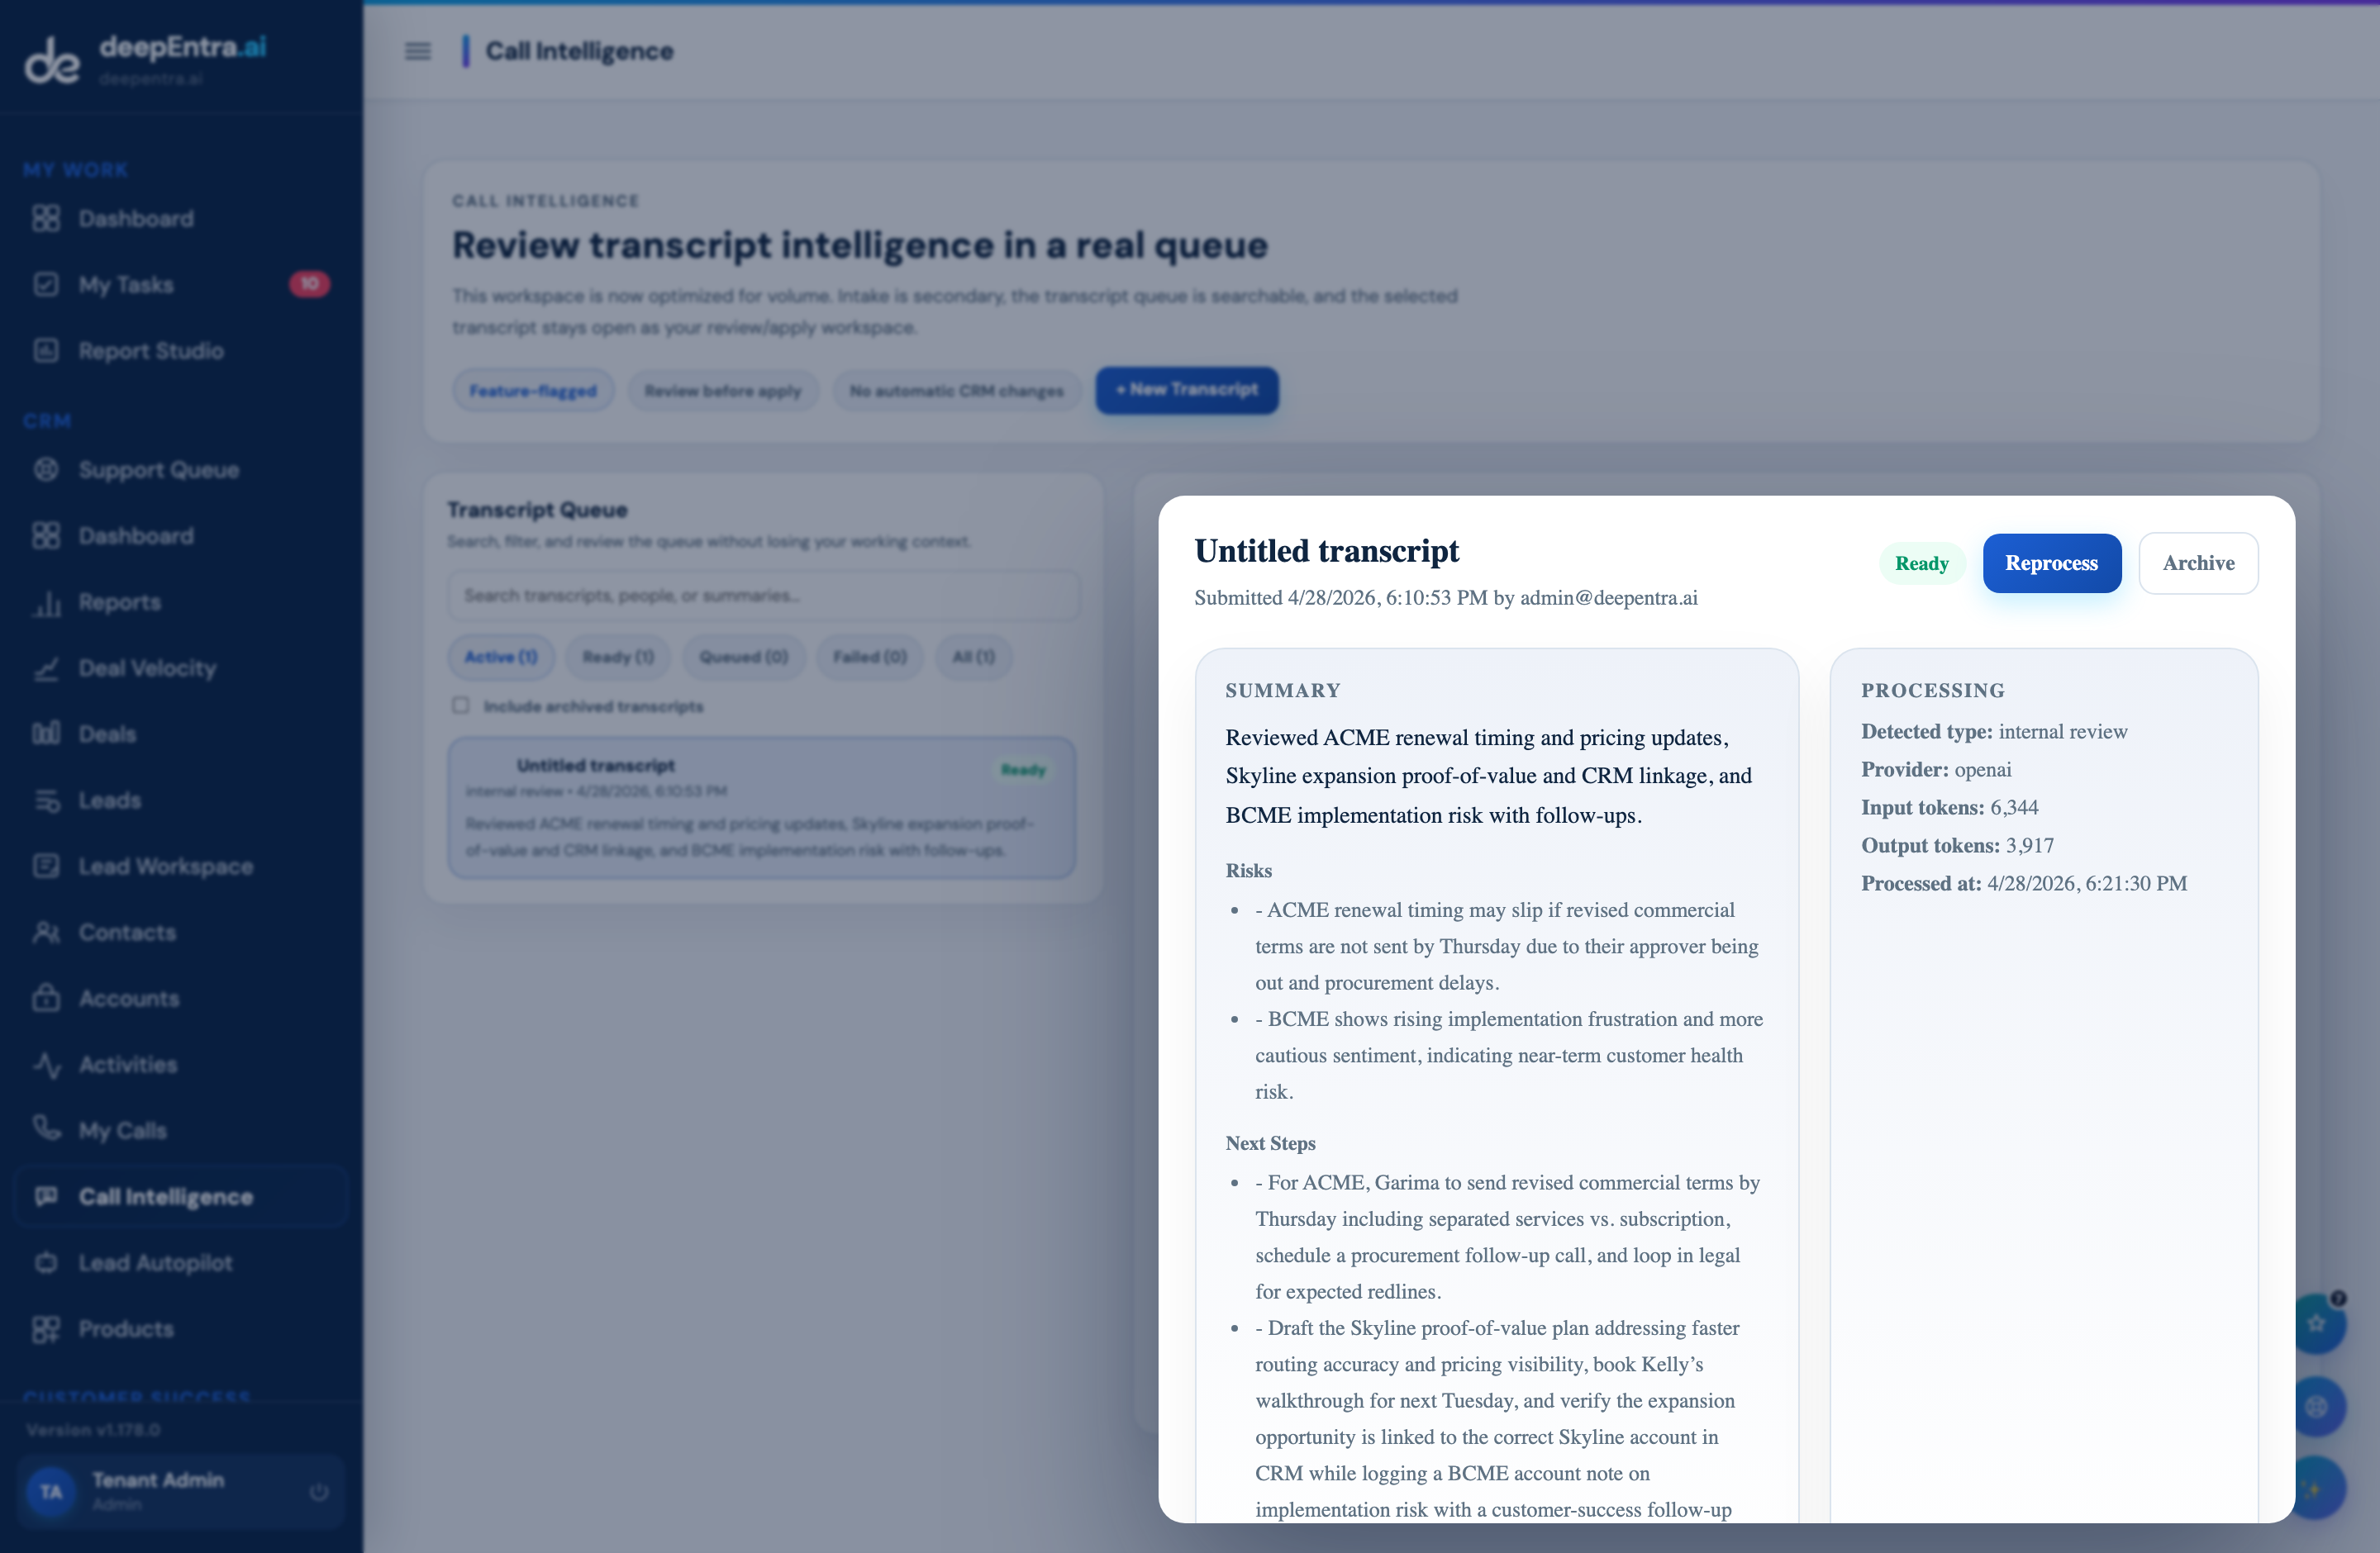Screen dimensions: 2380x1553
Task: Click the Submitted by admin@deepentra.ai line
Action: coord(1446,597)
